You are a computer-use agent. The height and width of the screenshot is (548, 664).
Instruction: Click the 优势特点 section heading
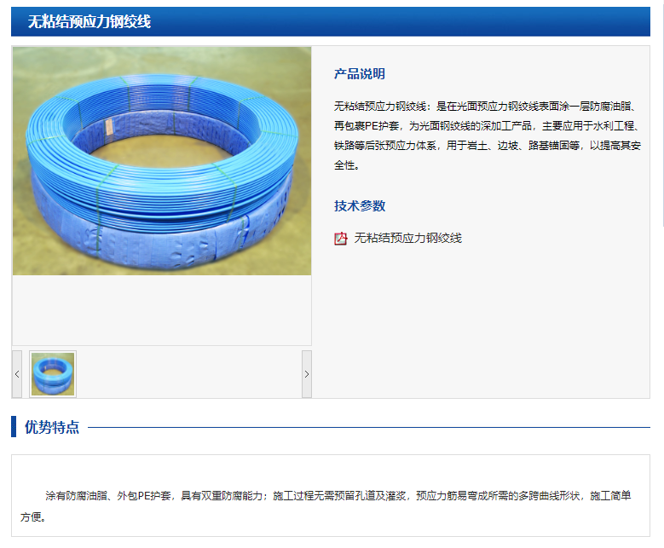(x=52, y=427)
